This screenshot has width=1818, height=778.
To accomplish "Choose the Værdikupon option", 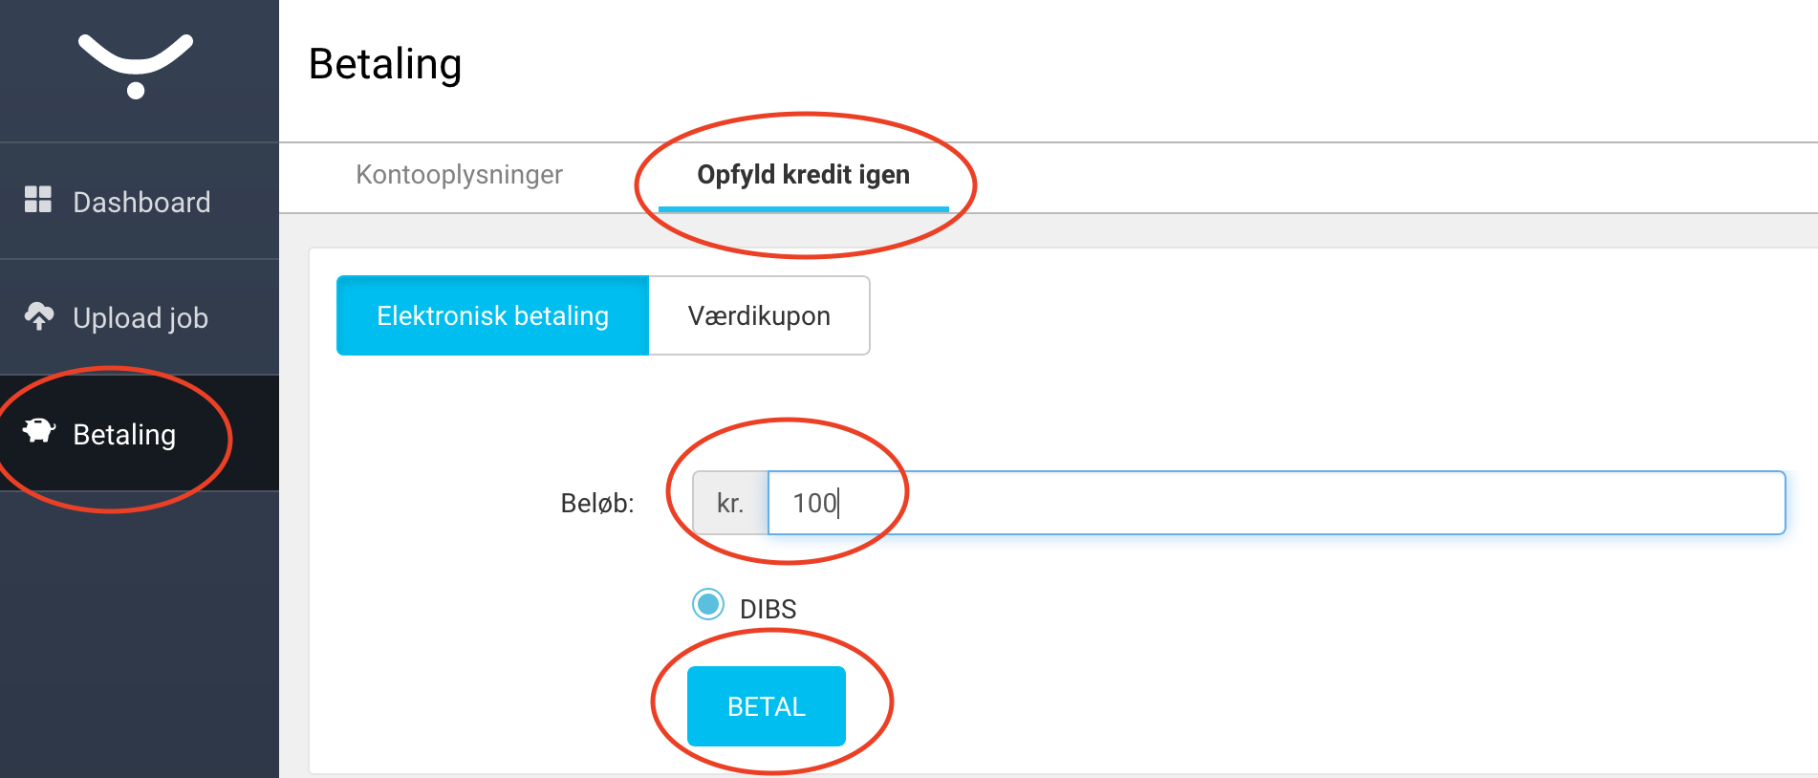I will (x=759, y=315).
